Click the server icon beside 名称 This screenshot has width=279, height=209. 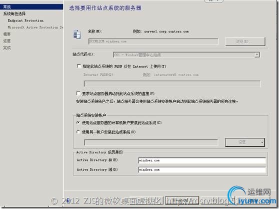coord(77,34)
